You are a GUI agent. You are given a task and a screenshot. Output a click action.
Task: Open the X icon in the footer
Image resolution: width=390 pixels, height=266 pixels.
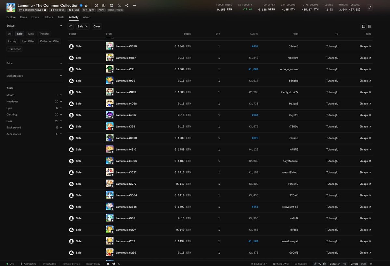coord(119,264)
